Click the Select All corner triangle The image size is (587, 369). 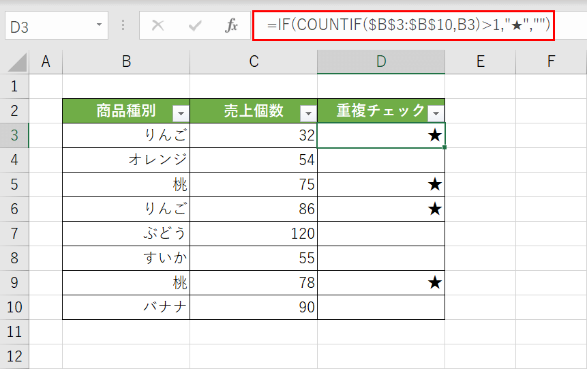coord(17,62)
